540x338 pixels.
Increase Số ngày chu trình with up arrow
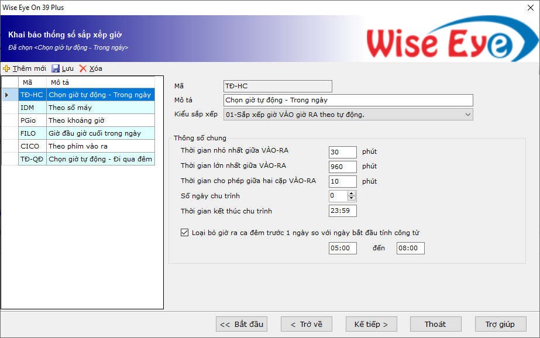click(351, 194)
